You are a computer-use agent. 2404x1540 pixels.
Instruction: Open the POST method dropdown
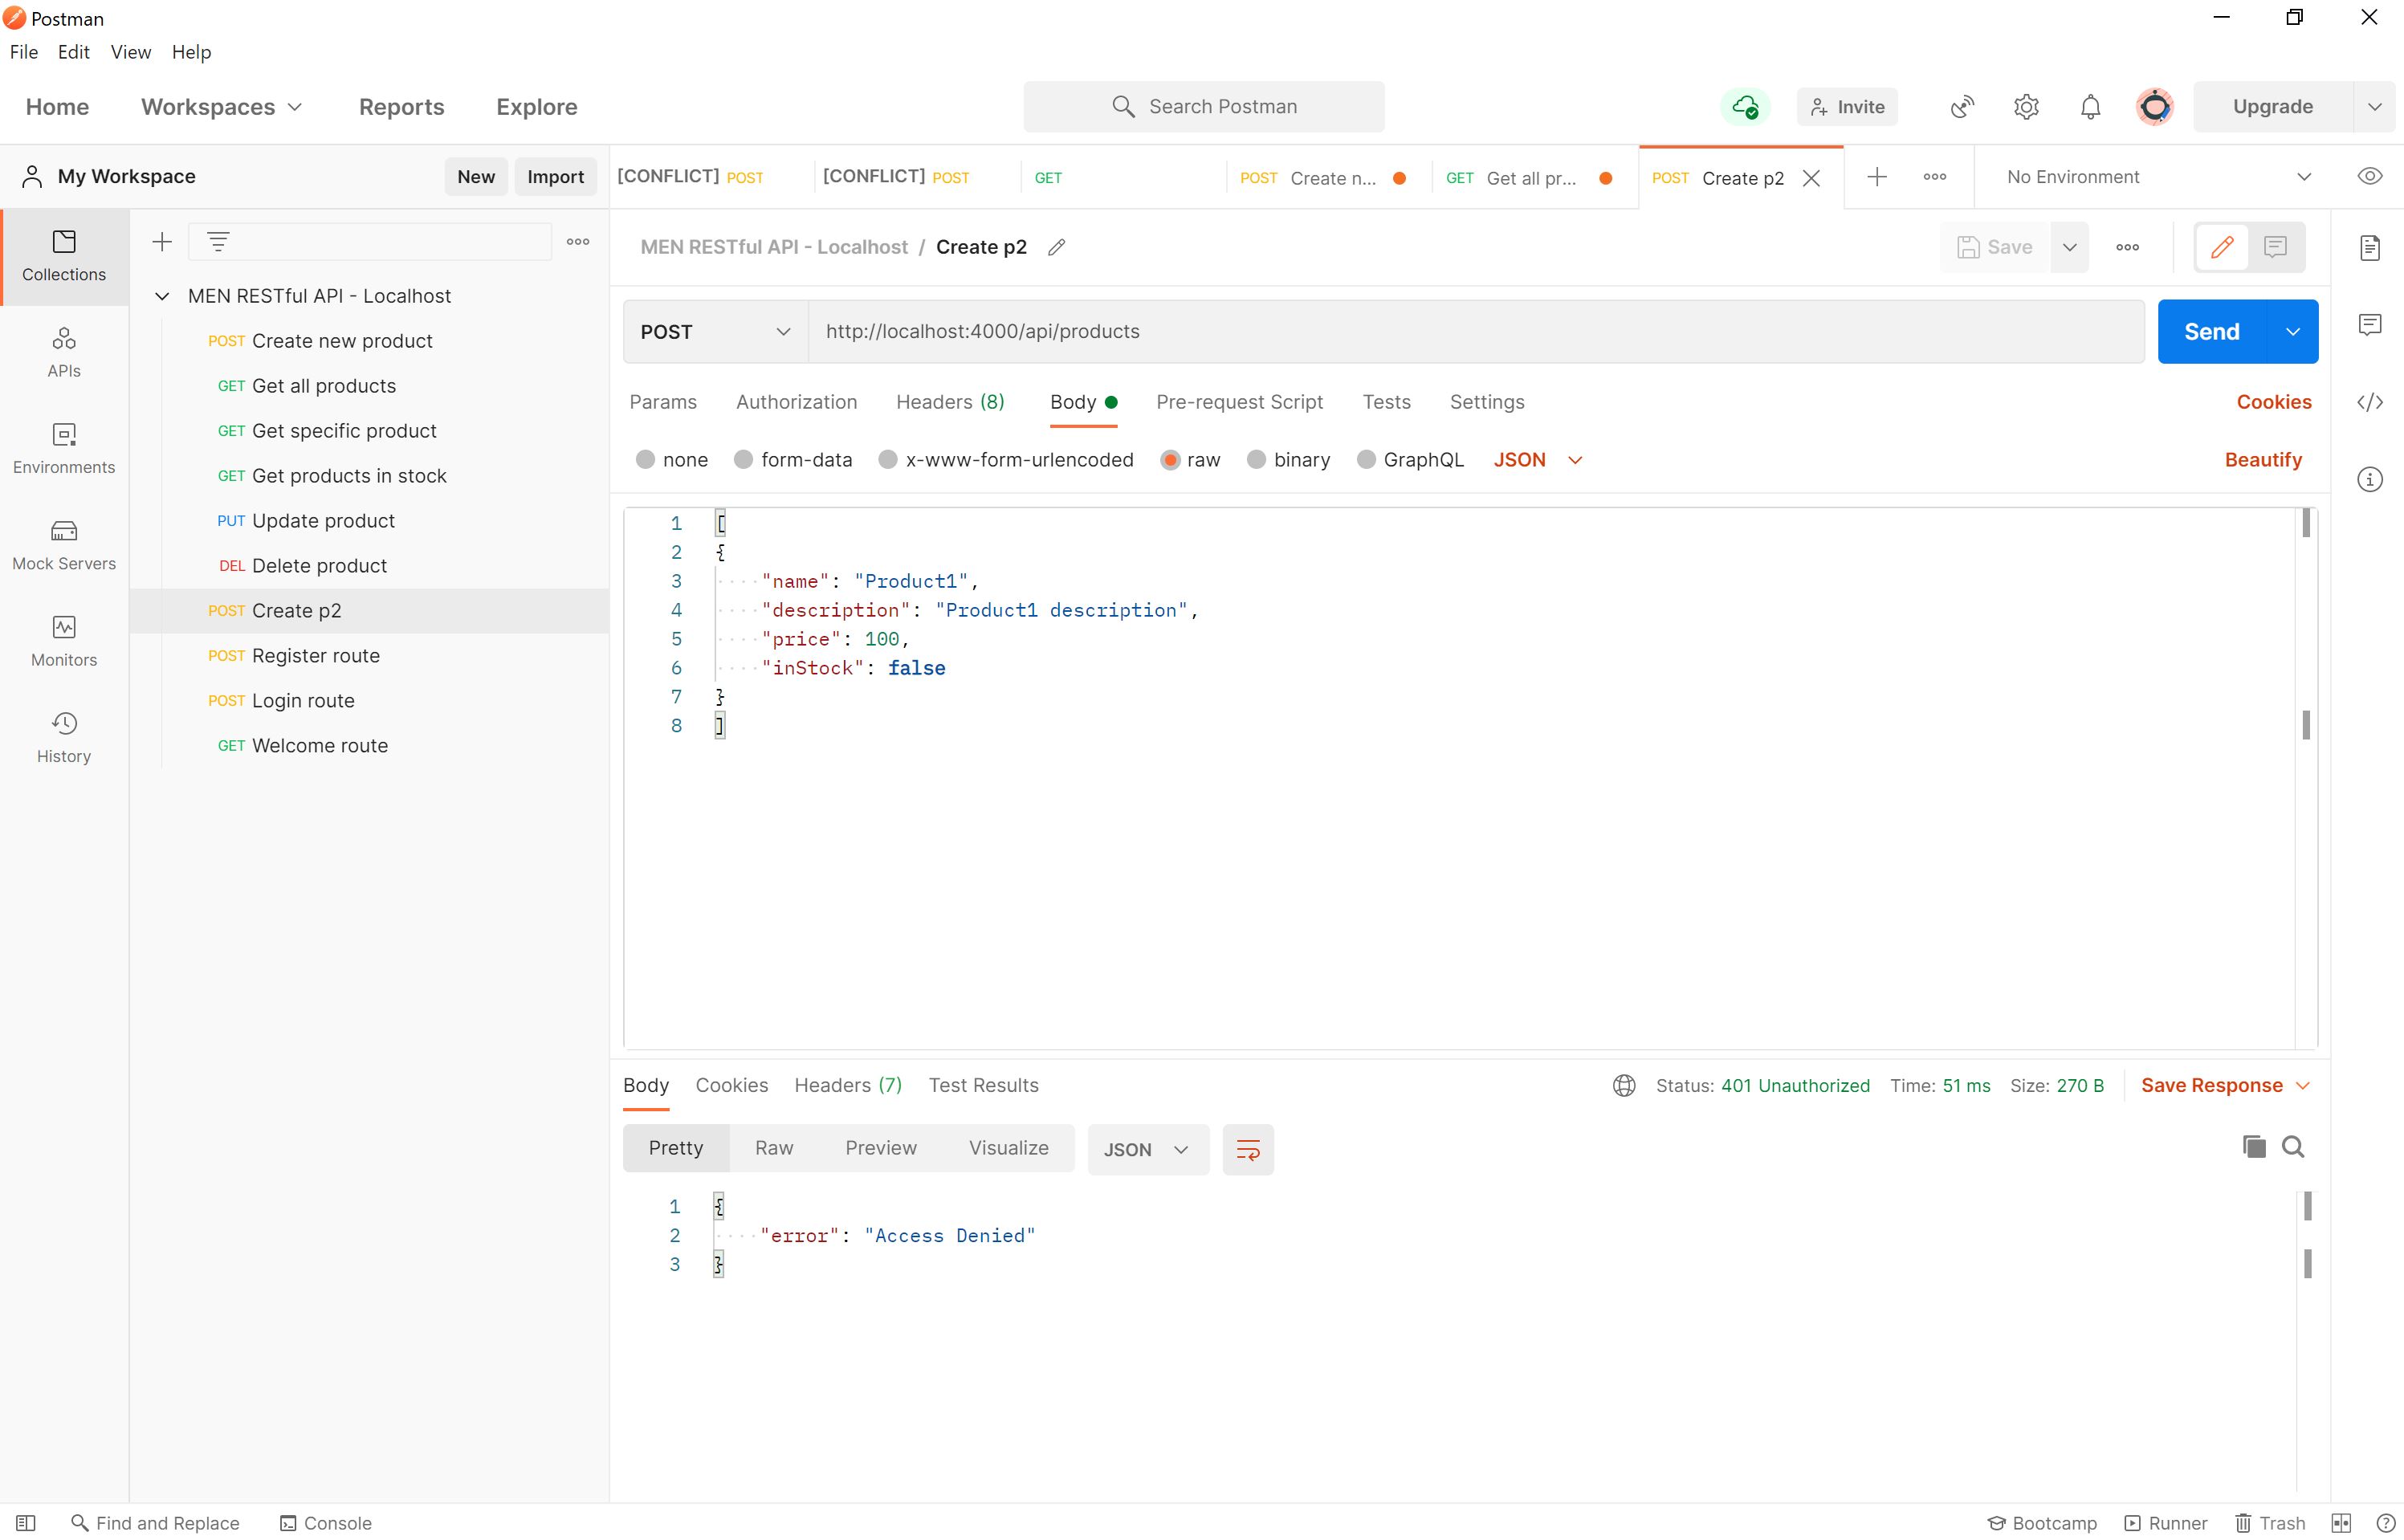point(715,332)
